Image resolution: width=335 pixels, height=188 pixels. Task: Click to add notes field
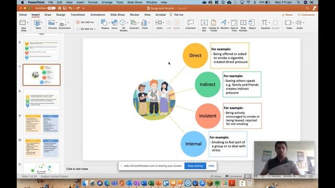pyautogui.click(x=77, y=169)
